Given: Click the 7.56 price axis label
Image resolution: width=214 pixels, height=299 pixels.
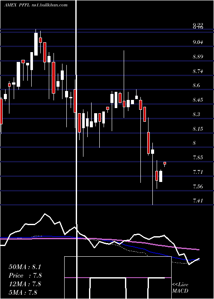Looking at the screenshot, I should point(198,186).
